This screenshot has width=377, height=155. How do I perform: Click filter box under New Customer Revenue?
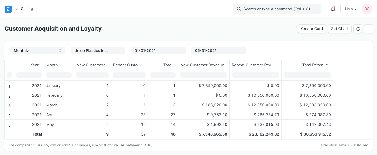[x=204, y=75]
